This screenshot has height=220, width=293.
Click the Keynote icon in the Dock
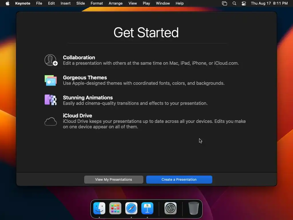[147, 208]
